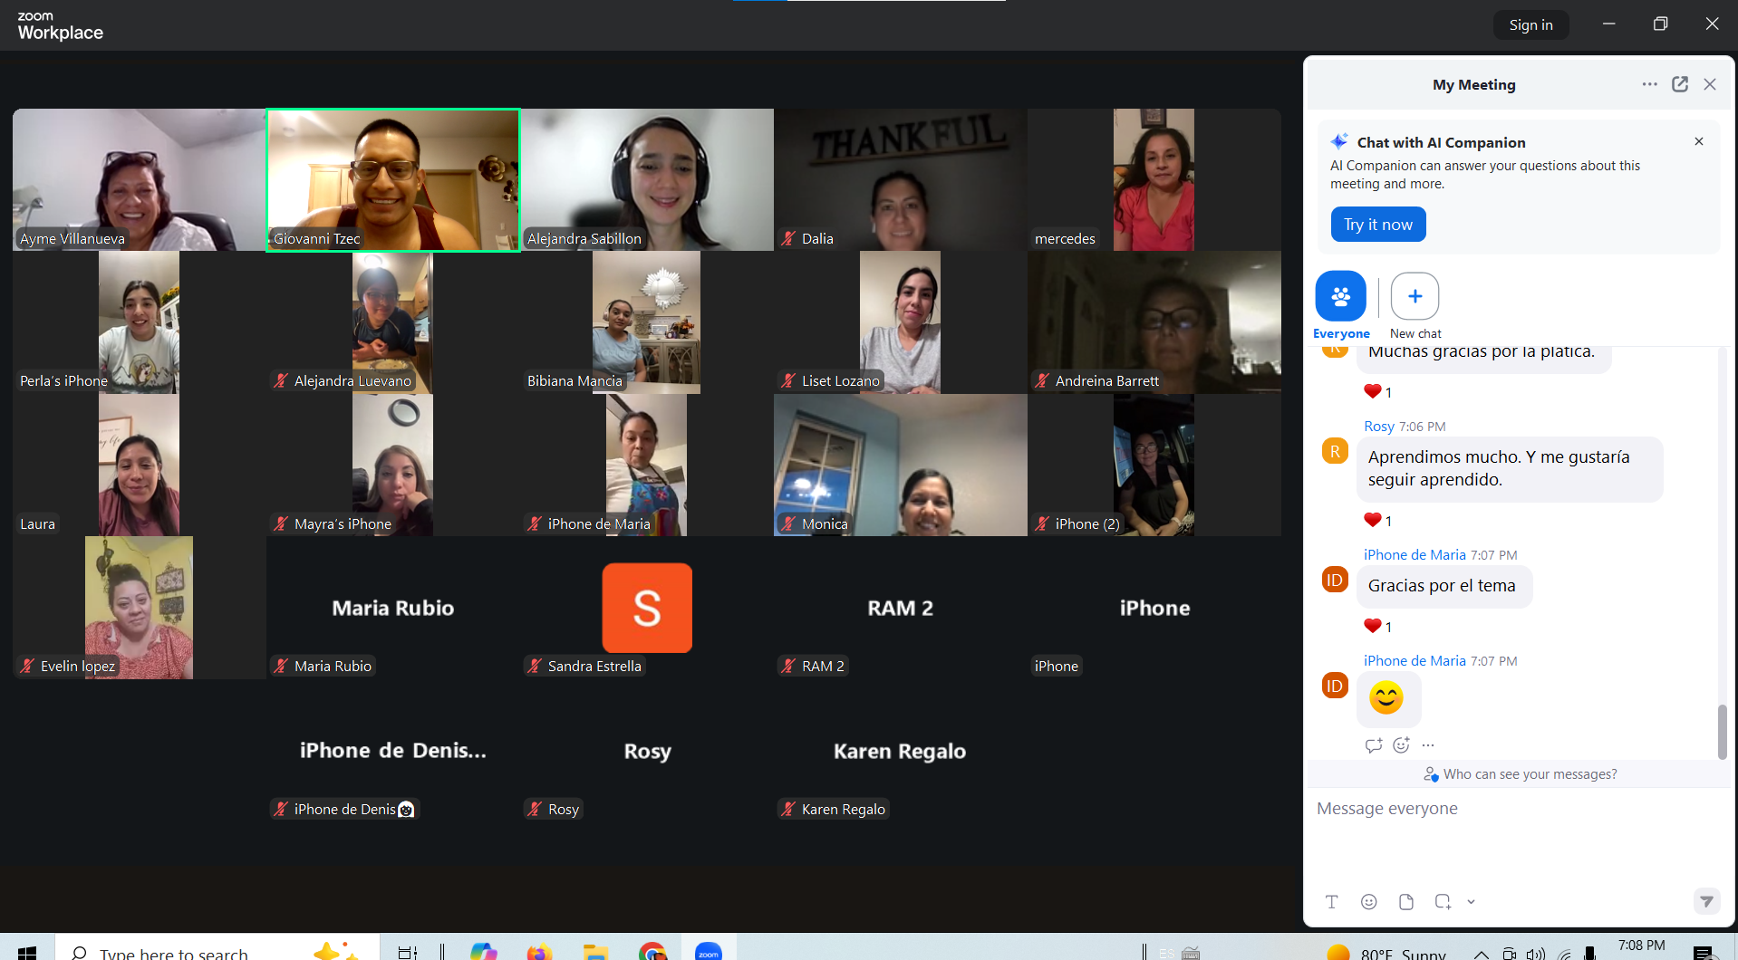The image size is (1738, 960).
Task: Send the message with the paper plane icon
Action: pos(1707,901)
